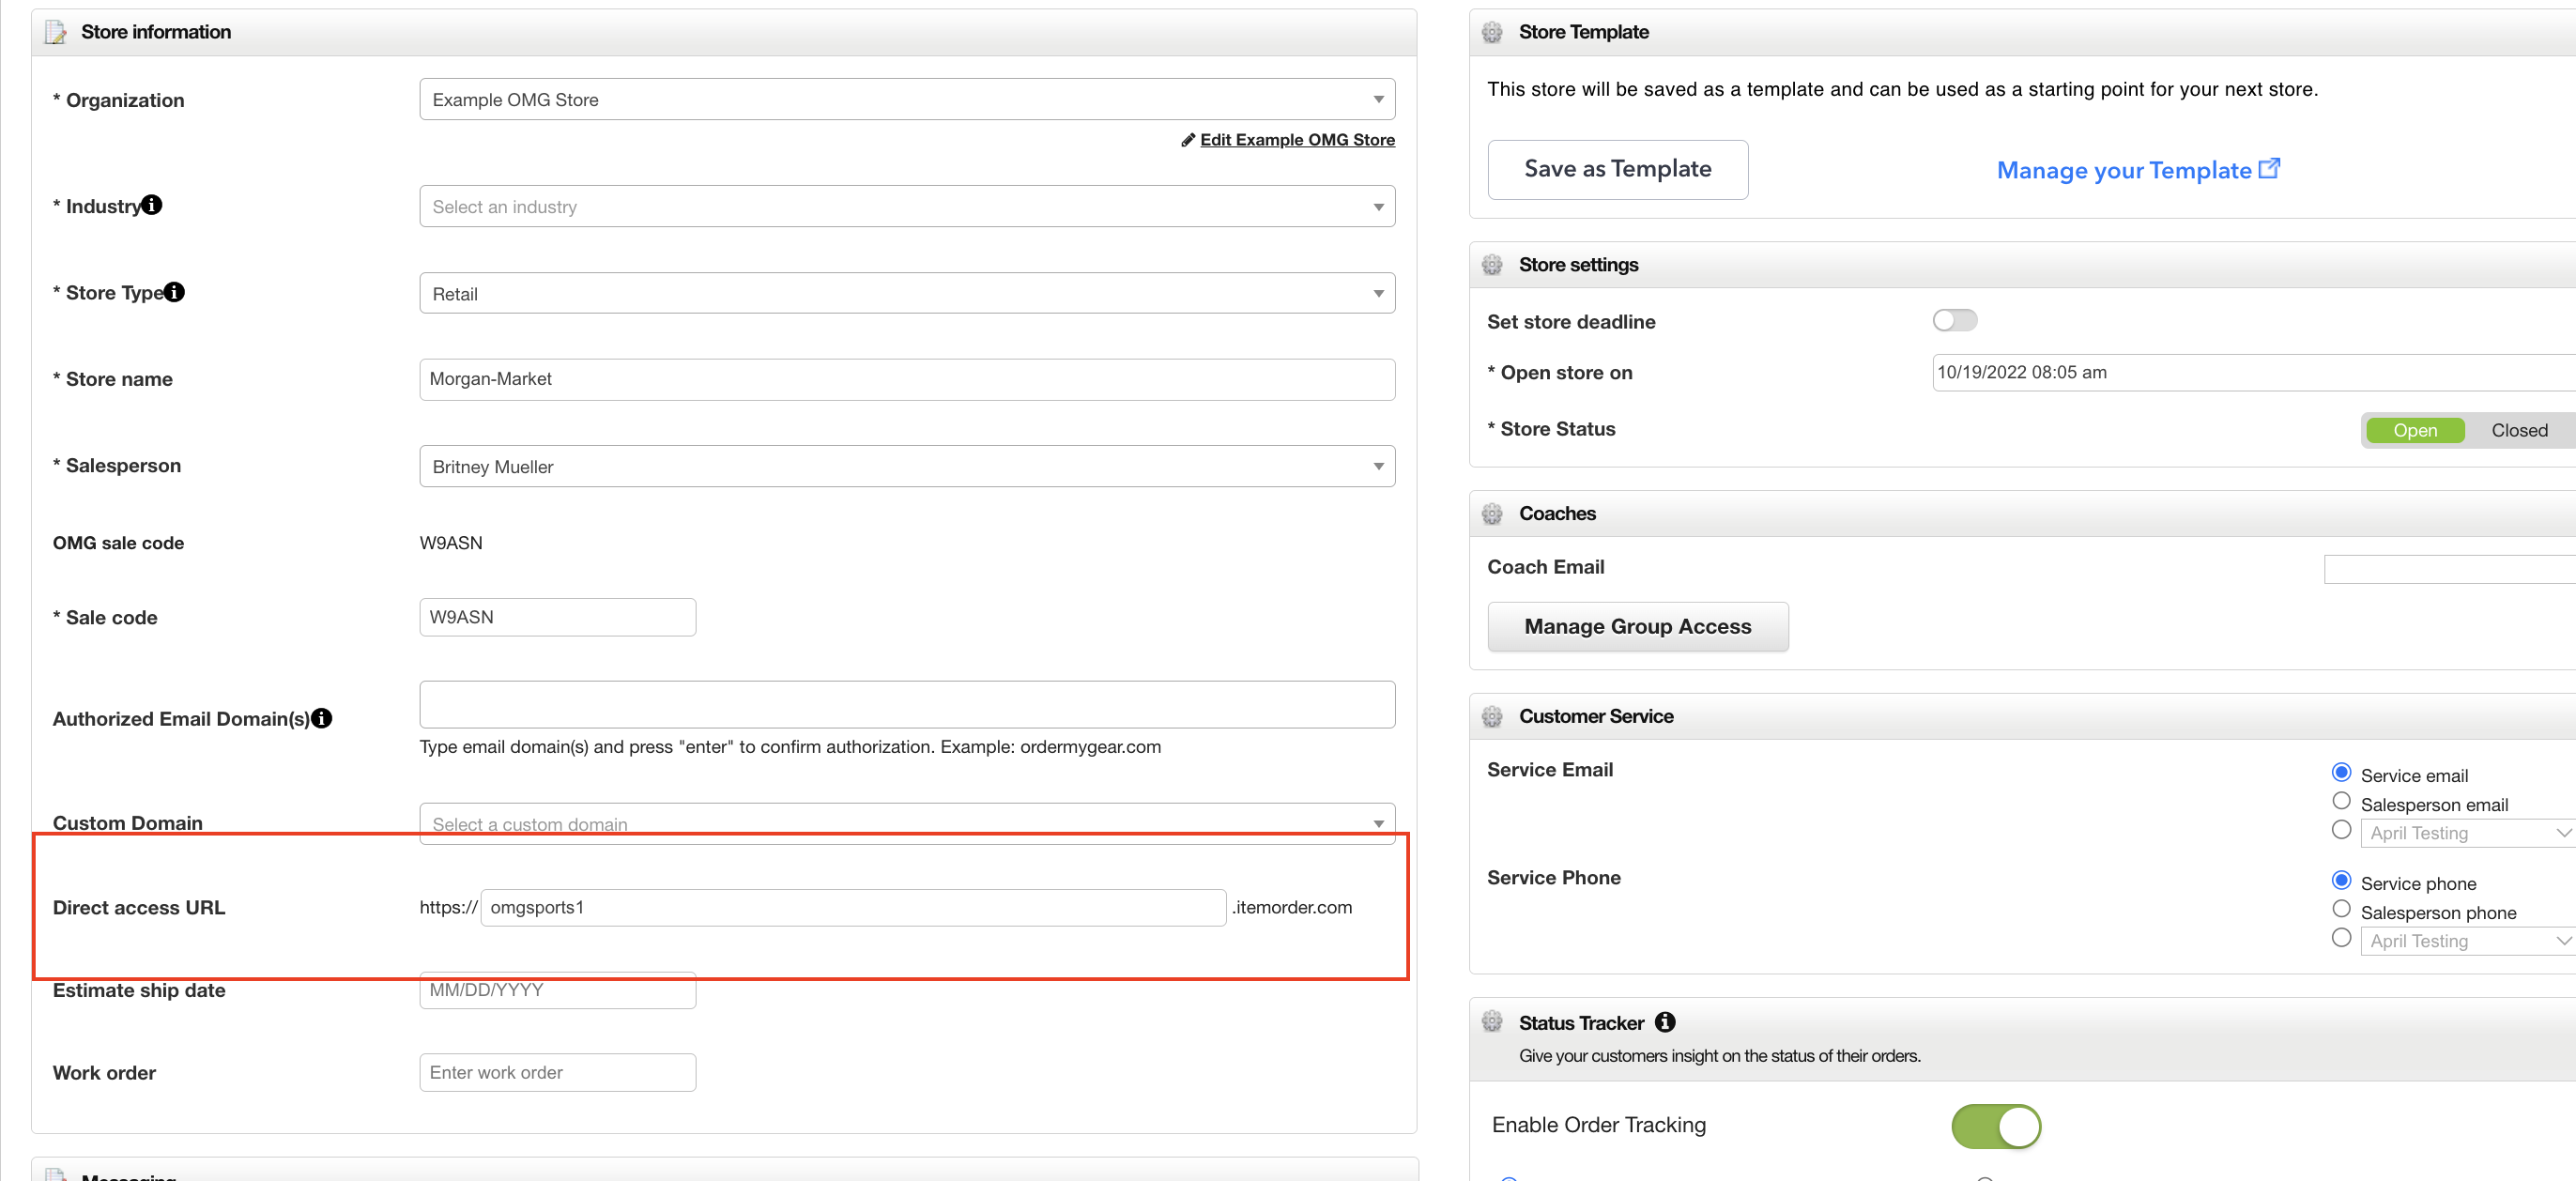Set Store Status to Open
2576x1181 pixels.
pyautogui.click(x=2415, y=430)
